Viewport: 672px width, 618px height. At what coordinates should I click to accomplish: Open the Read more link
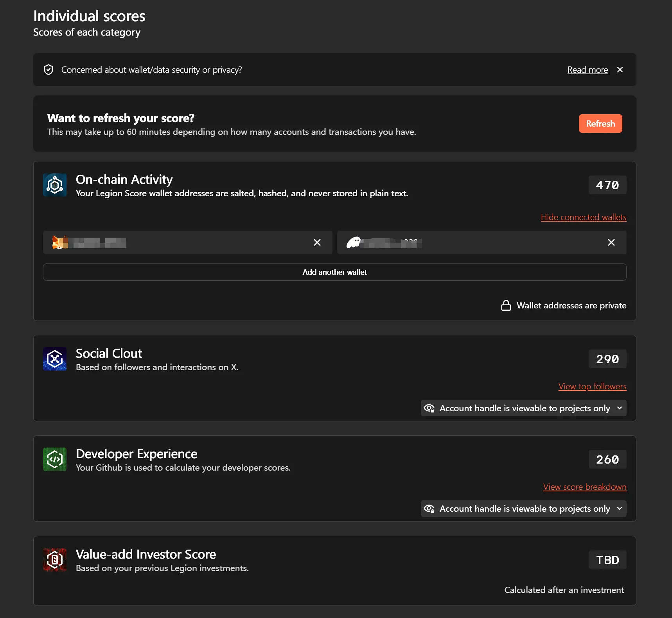pos(588,70)
